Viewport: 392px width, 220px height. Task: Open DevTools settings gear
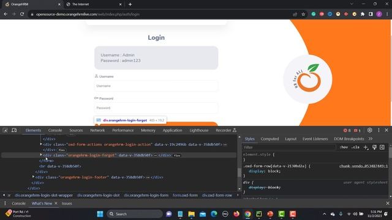click(x=370, y=130)
